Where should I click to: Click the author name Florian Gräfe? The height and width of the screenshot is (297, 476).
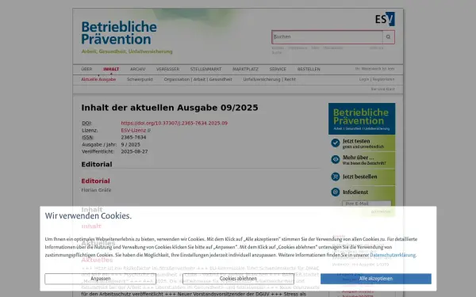coord(96,190)
